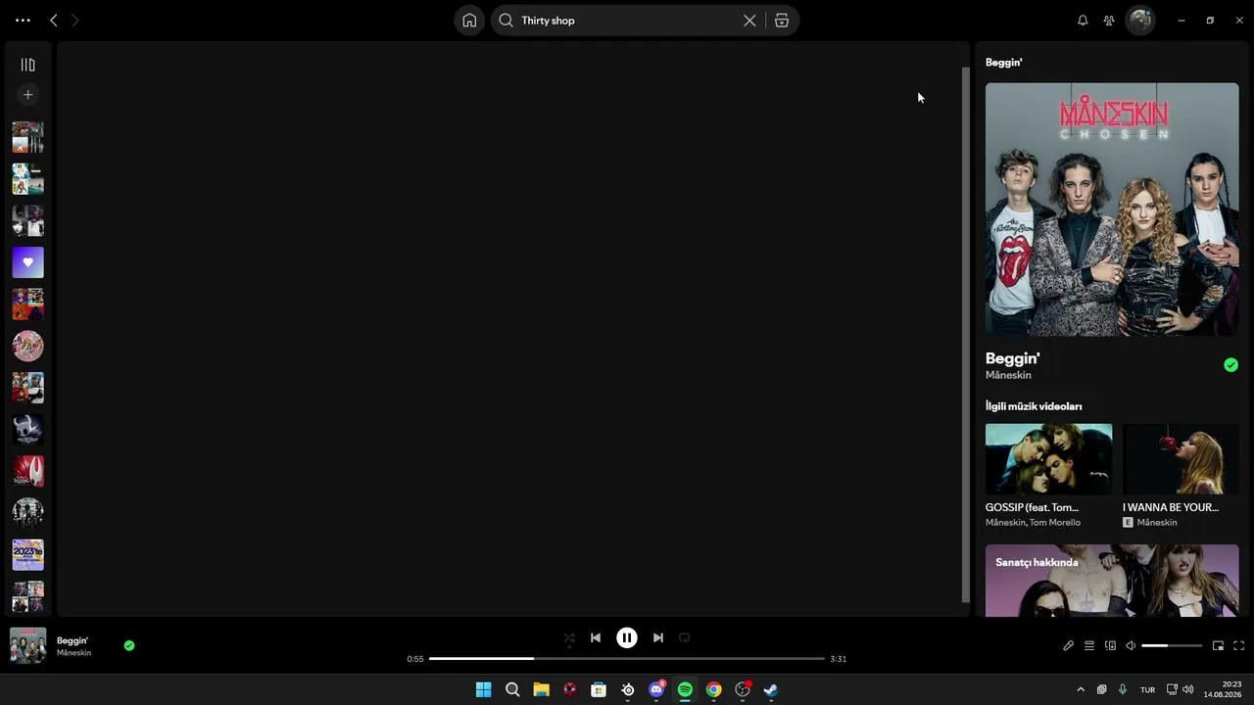Open the Friend Activity icon
Image resolution: width=1254 pixels, height=705 pixels.
[1109, 21]
